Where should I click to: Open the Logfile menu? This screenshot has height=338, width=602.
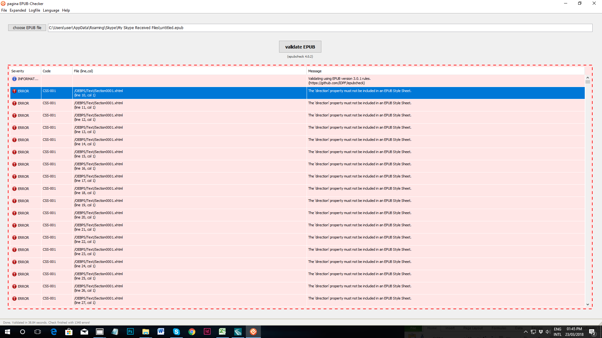pyautogui.click(x=34, y=10)
